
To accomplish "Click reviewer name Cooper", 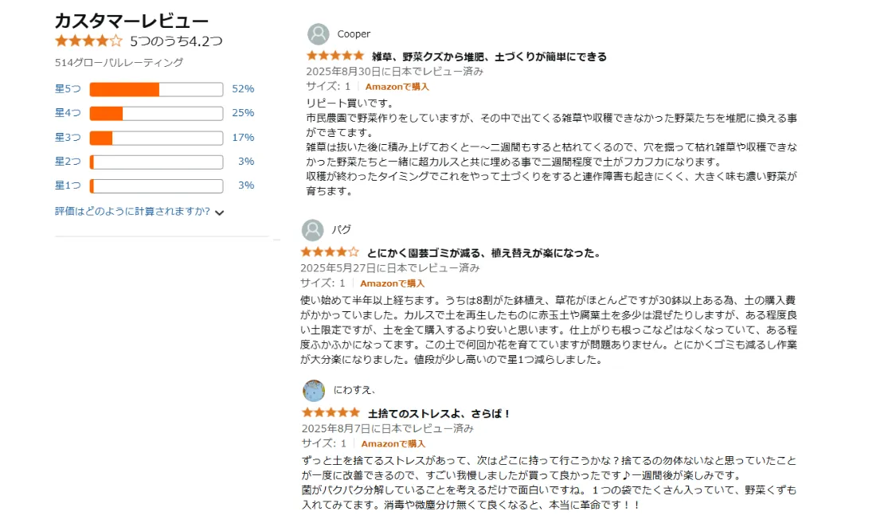I will [354, 34].
